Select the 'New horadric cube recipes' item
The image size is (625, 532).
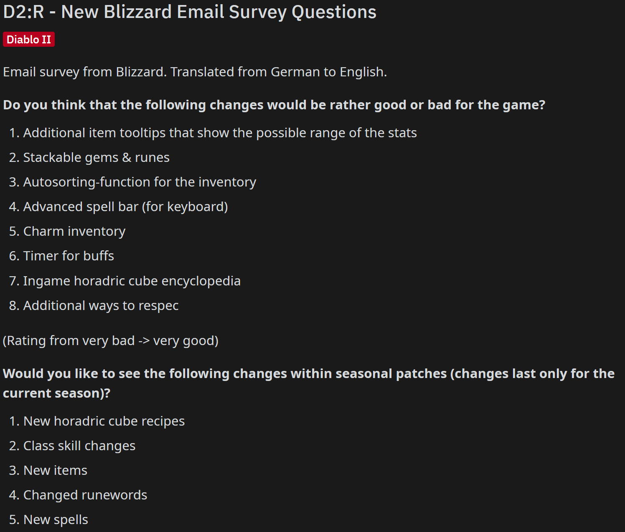click(x=104, y=421)
